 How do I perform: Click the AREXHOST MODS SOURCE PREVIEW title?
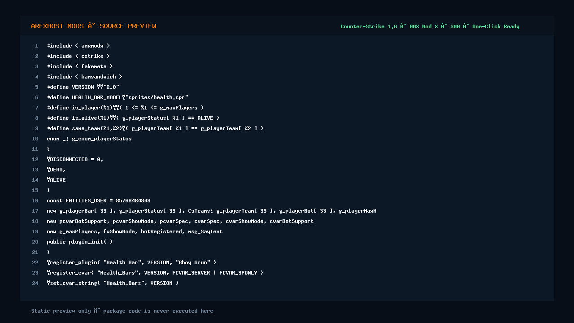point(94,26)
